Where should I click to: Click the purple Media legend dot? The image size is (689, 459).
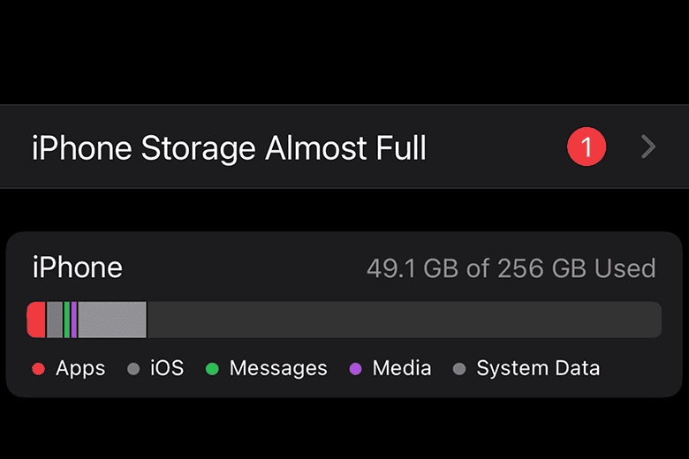click(x=356, y=369)
